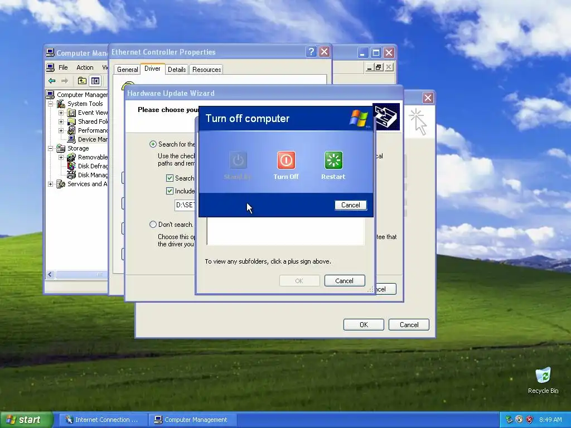
Task: Click the console icon beside File menu
Action: click(50, 67)
